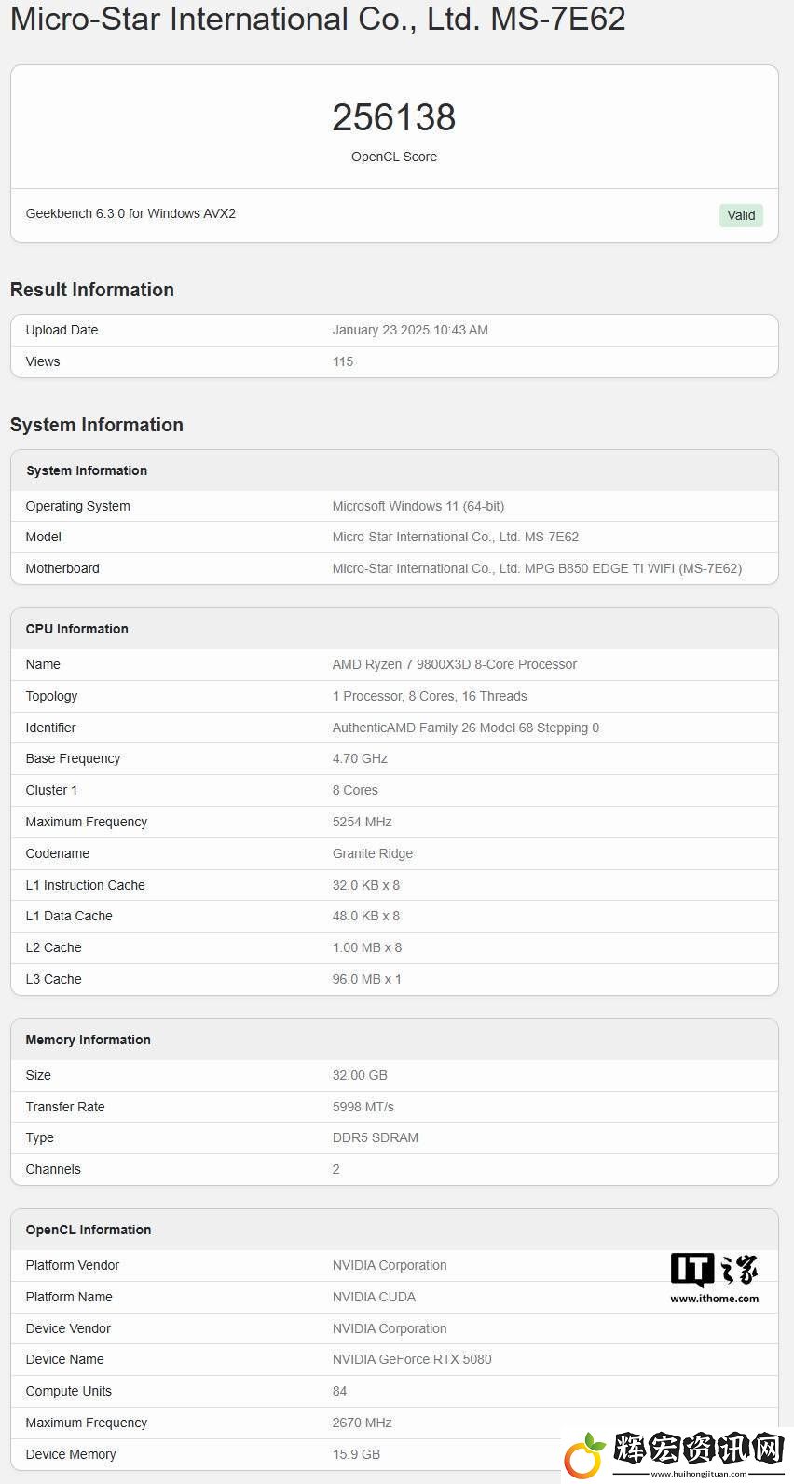Click the L1 Data Cache label
Viewport: 794px width, 1484px height.
click(69, 916)
